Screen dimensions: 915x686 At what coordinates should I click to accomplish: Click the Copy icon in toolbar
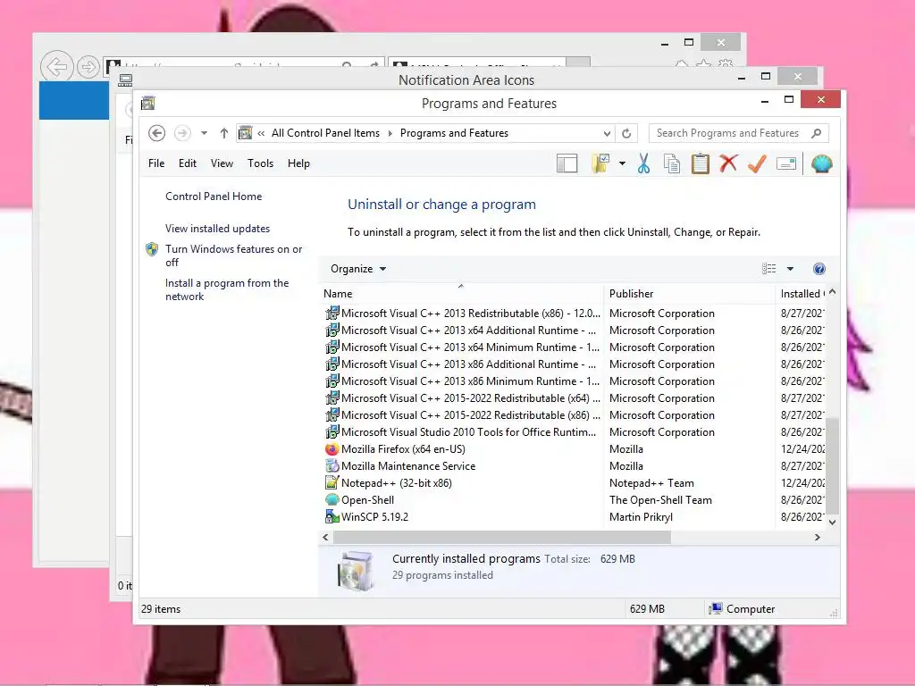672,164
